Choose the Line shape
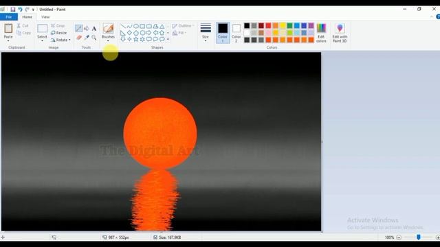 click(123, 26)
